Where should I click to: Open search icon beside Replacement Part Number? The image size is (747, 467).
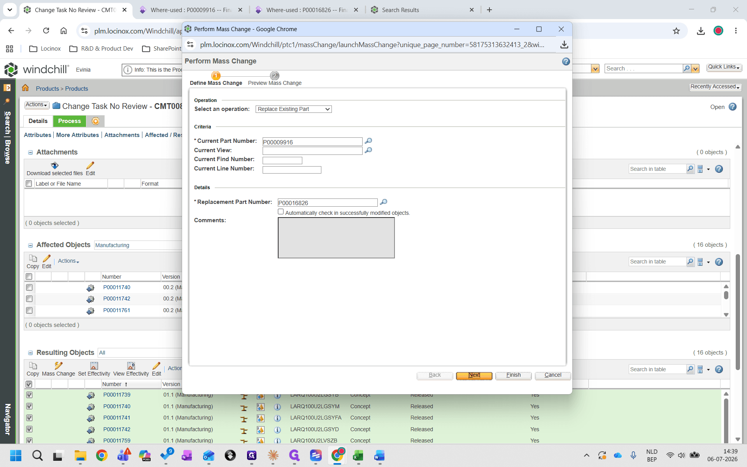384,202
